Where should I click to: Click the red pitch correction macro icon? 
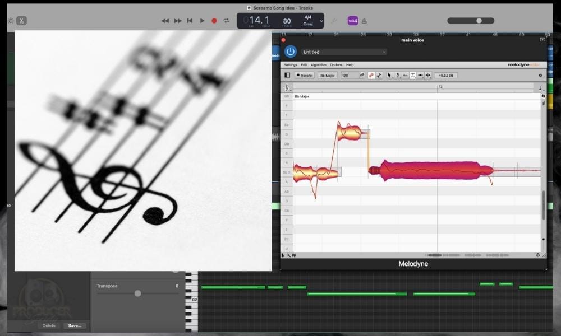tap(371, 75)
